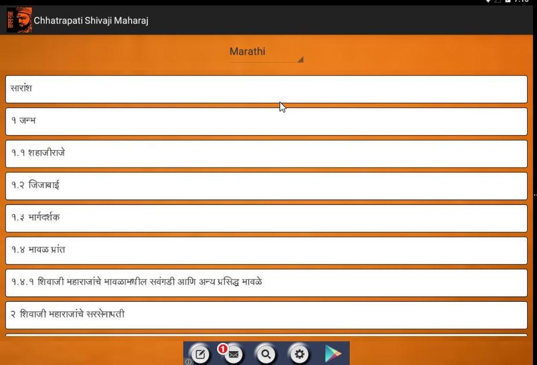Tap the partially visible last list item
The image size is (537, 365).
click(x=266, y=335)
